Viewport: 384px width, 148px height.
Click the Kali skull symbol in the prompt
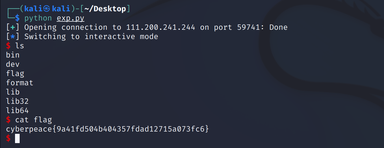[x=47, y=9]
